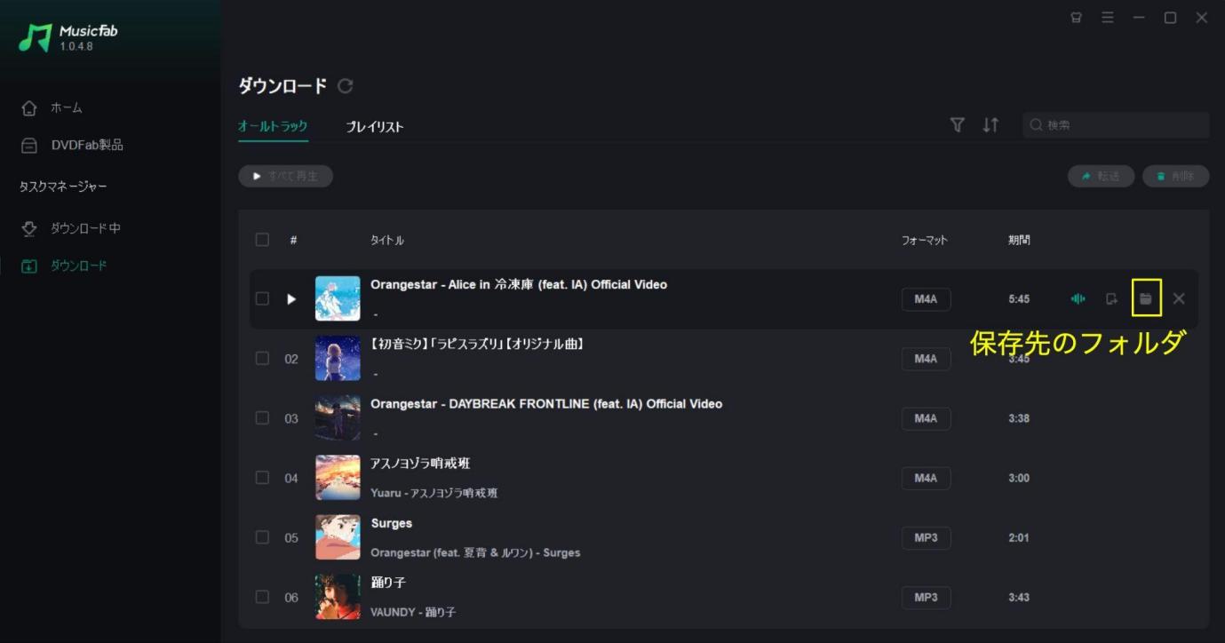The width and height of the screenshot is (1225, 643).
Task: Select the Surges track title
Action: click(x=392, y=523)
